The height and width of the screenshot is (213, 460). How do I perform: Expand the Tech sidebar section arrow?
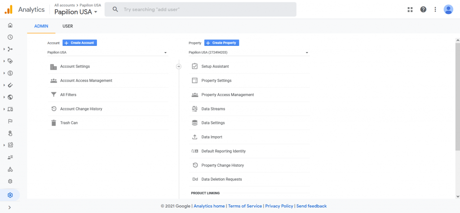4,109
